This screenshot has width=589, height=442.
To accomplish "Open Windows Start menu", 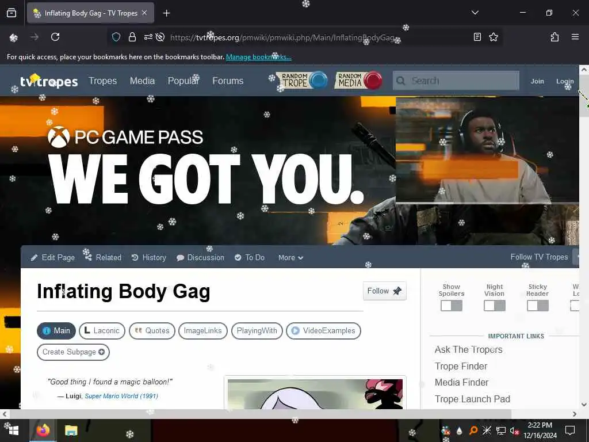I will [14, 430].
